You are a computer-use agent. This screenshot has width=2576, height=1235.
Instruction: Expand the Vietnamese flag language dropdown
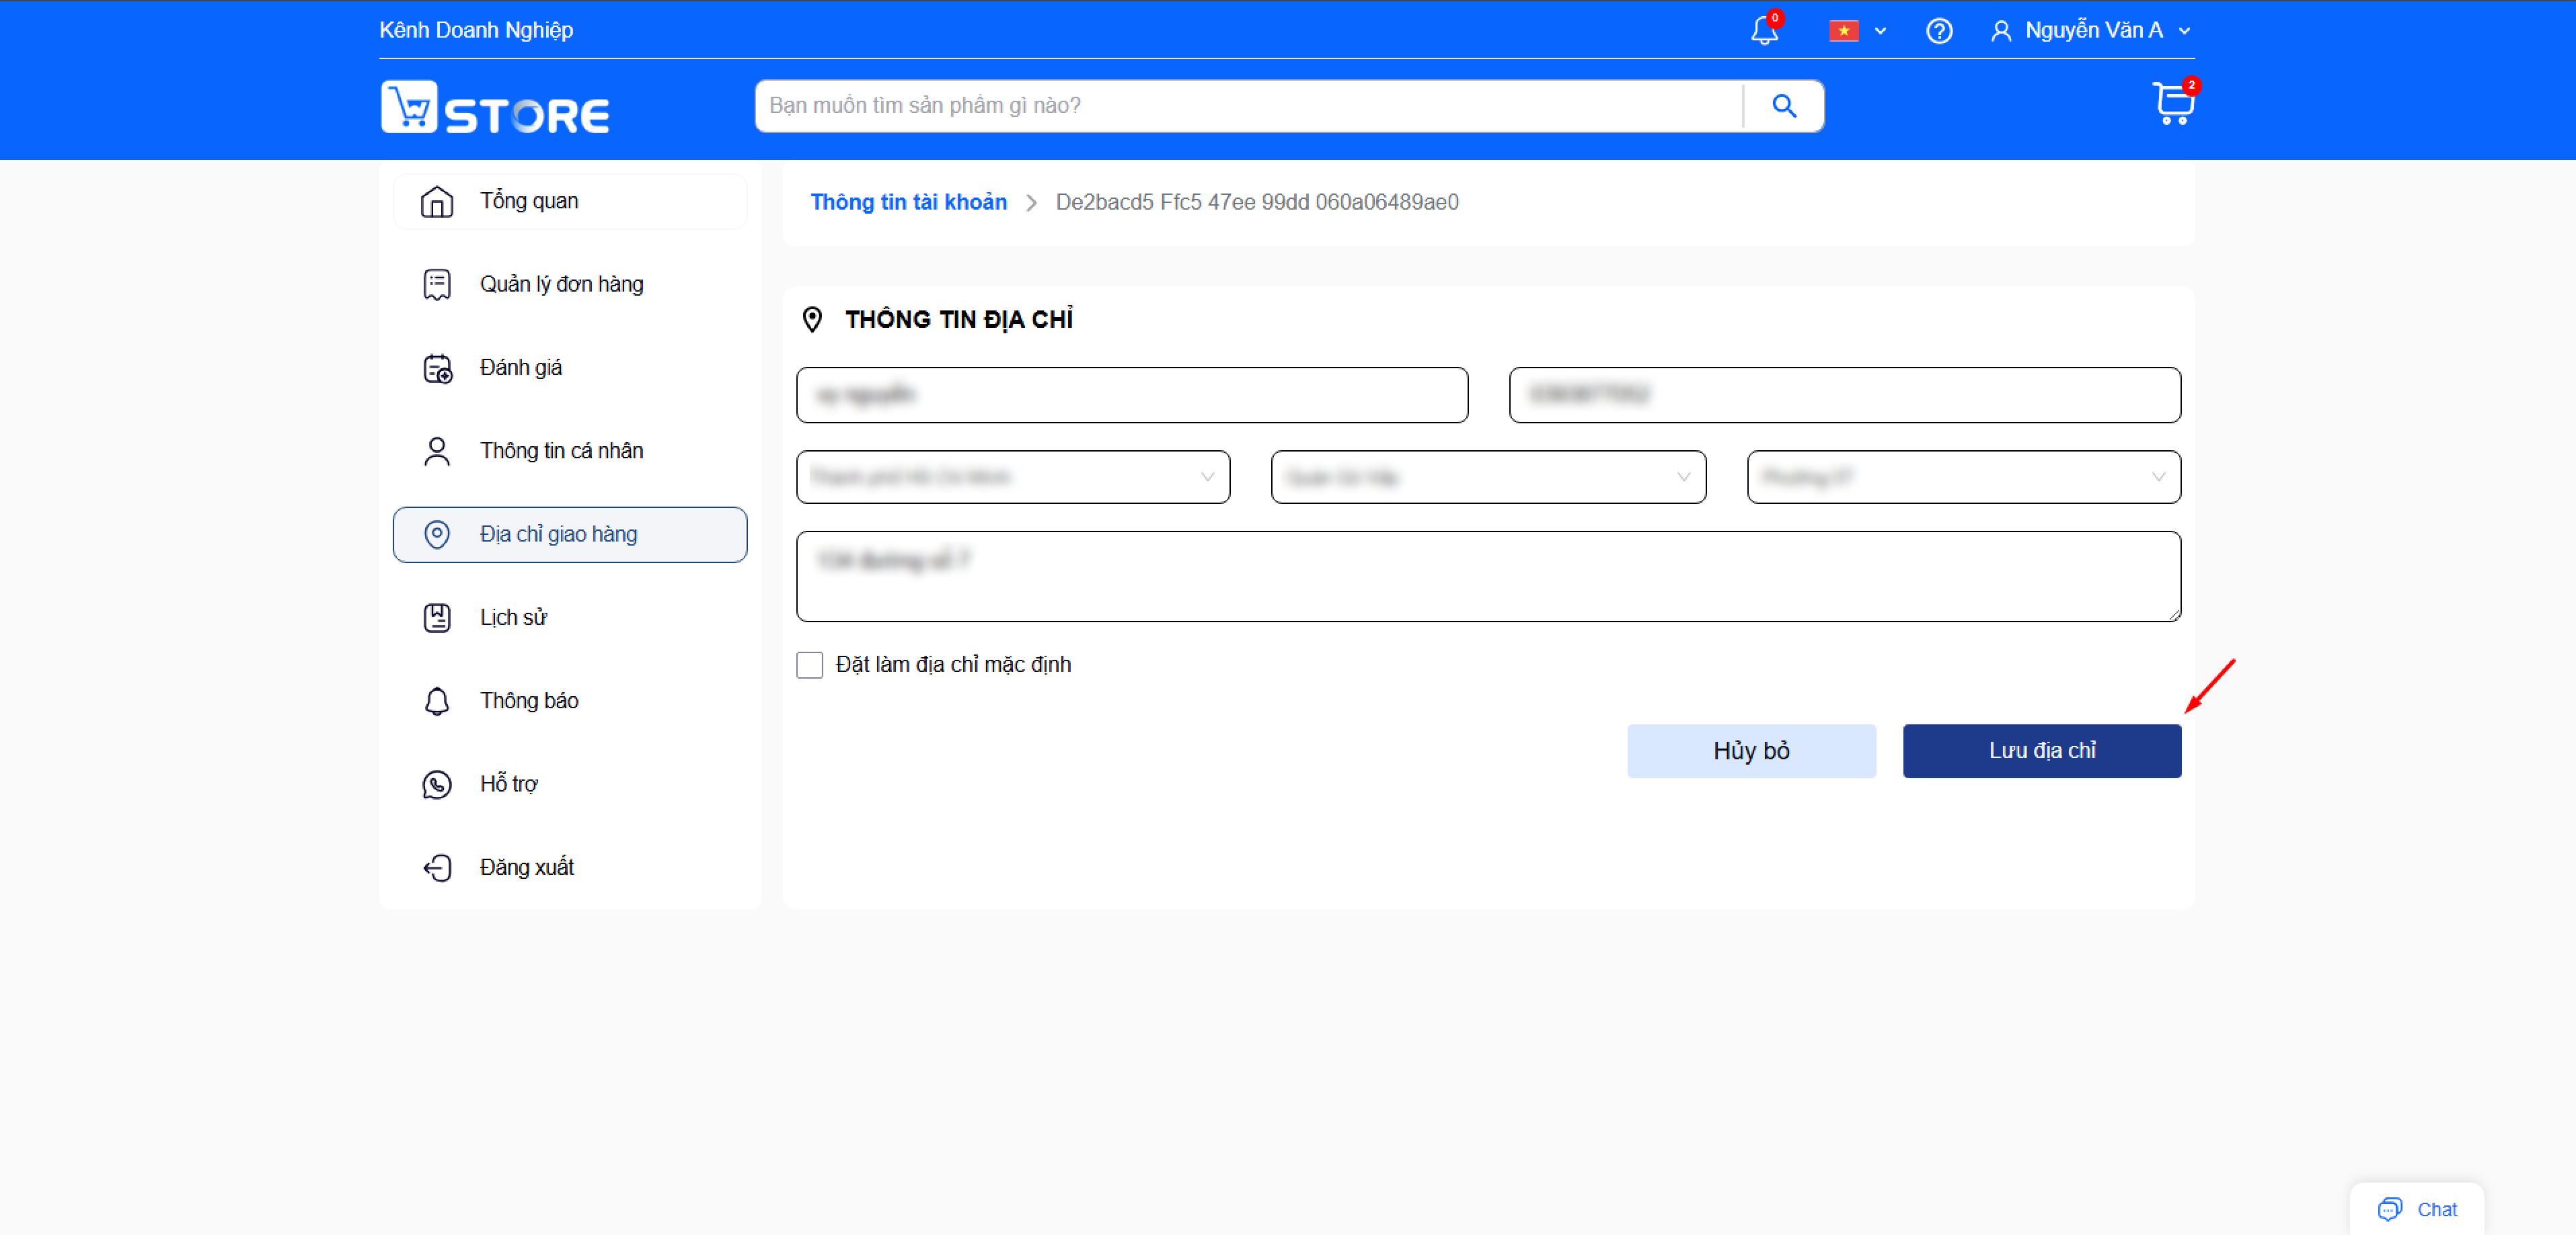pyautogui.click(x=1857, y=31)
